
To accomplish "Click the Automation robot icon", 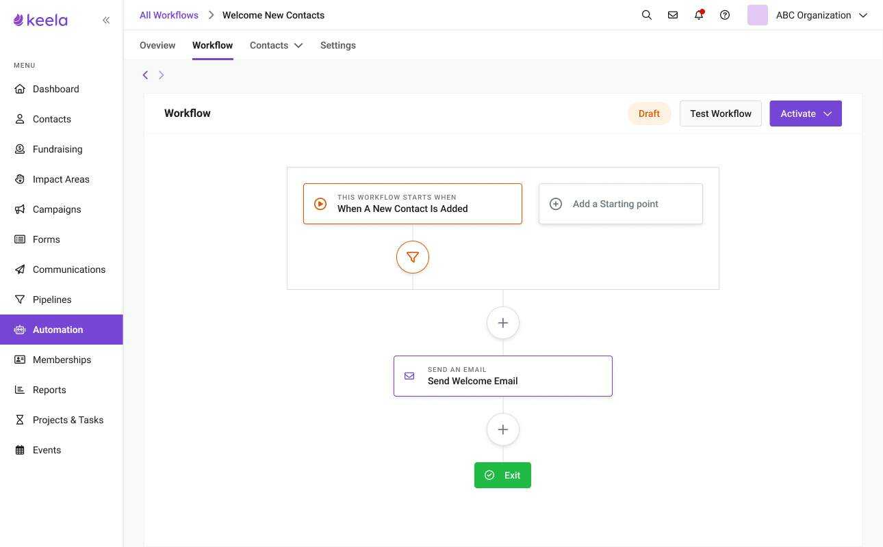I will pos(20,330).
